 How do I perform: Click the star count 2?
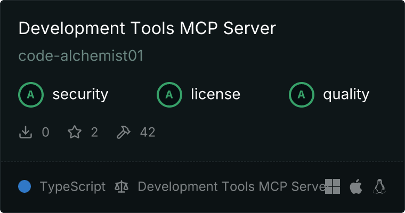[x=94, y=132]
